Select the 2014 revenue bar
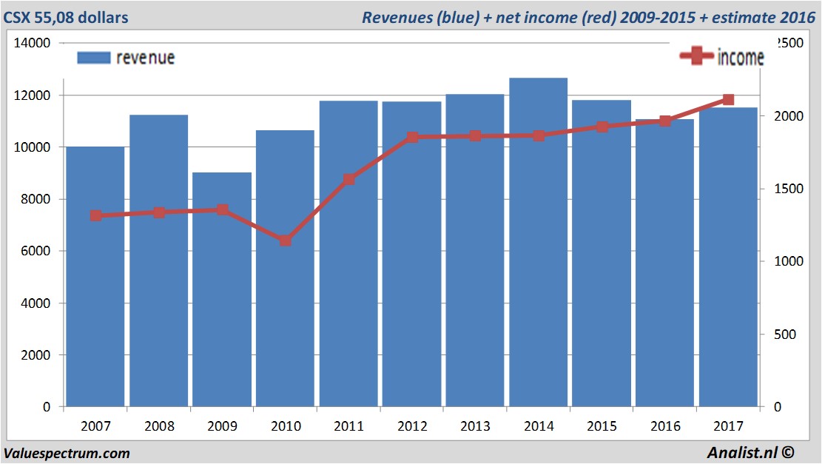Image resolution: width=822 pixels, height=464 pixels. 539,244
